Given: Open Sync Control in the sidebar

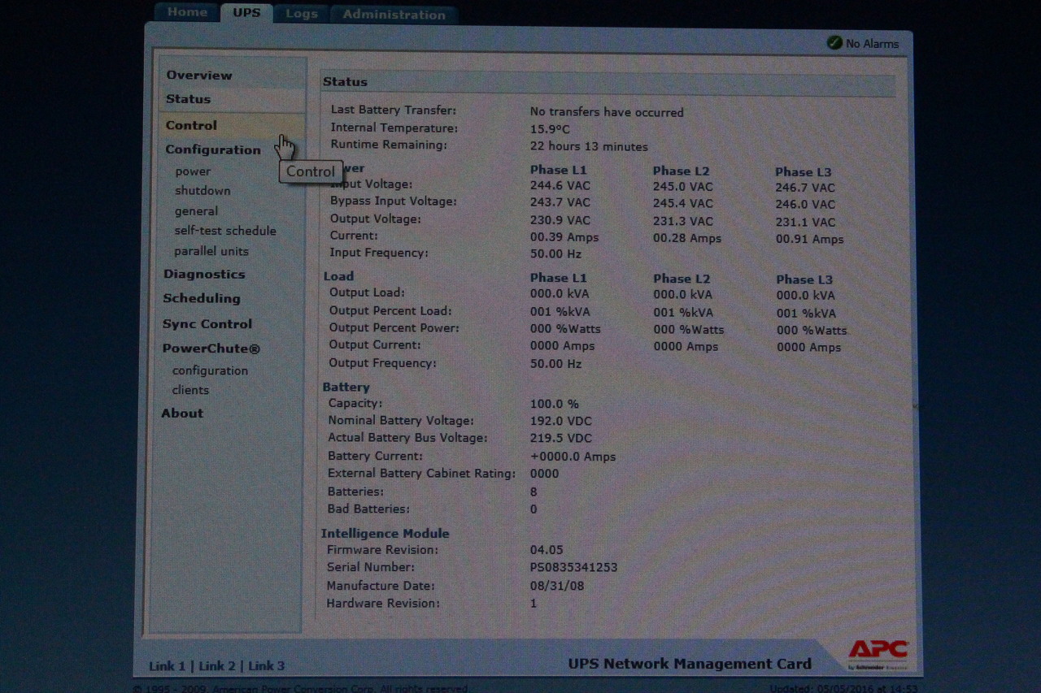Looking at the screenshot, I should click(x=207, y=323).
